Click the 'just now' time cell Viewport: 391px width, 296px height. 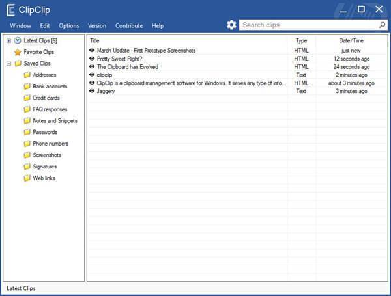351,51
